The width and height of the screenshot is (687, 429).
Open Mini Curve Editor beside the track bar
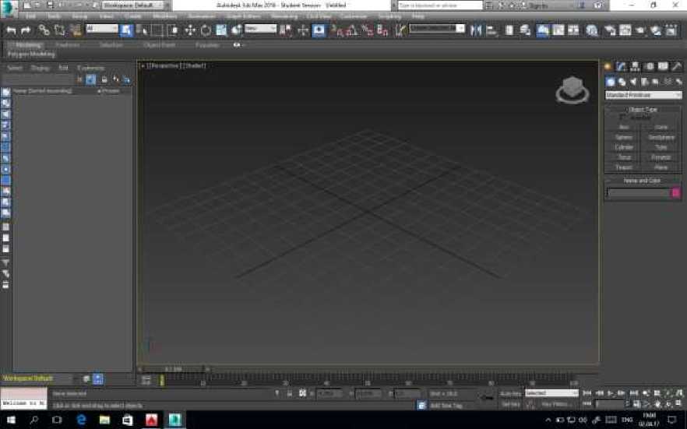146,380
